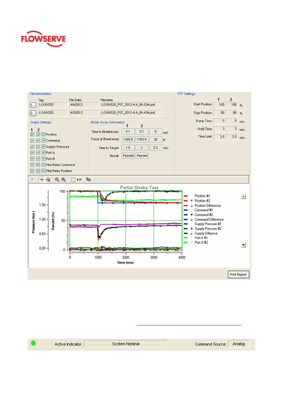This screenshot has height=414, width=292.
Task: Click the copy graph to clipboard icon
Action: pyautogui.click(x=88, y=180)
